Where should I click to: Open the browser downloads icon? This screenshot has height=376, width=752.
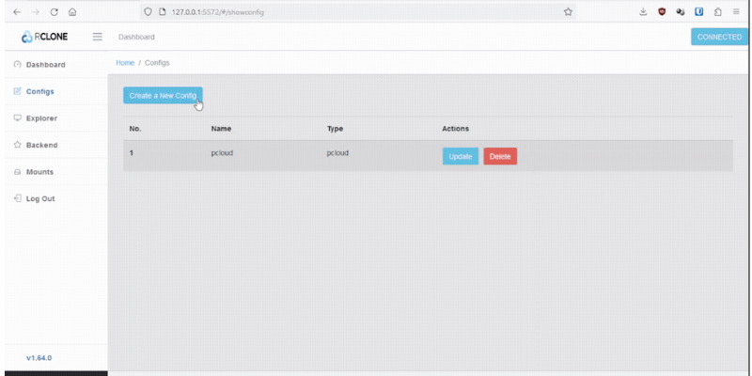click(643, 11)
